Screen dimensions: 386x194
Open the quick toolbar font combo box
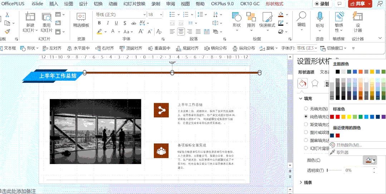[307, 48]
